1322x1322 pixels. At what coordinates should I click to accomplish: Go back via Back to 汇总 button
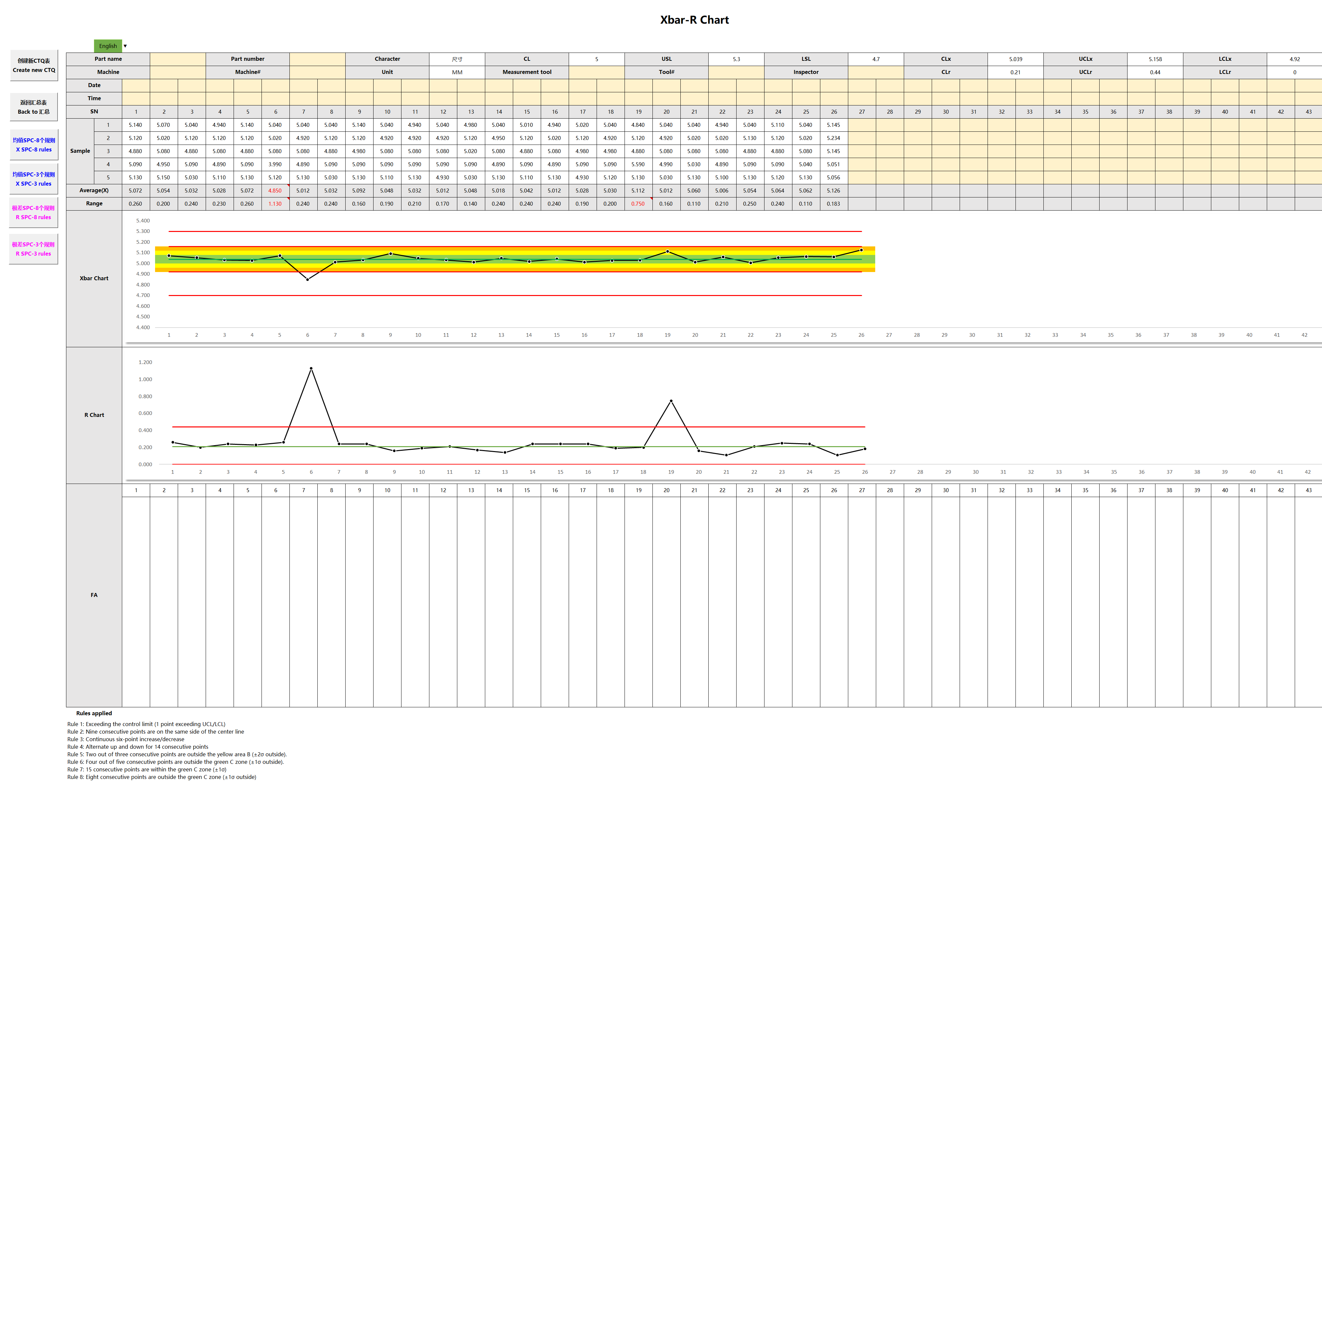34,107
